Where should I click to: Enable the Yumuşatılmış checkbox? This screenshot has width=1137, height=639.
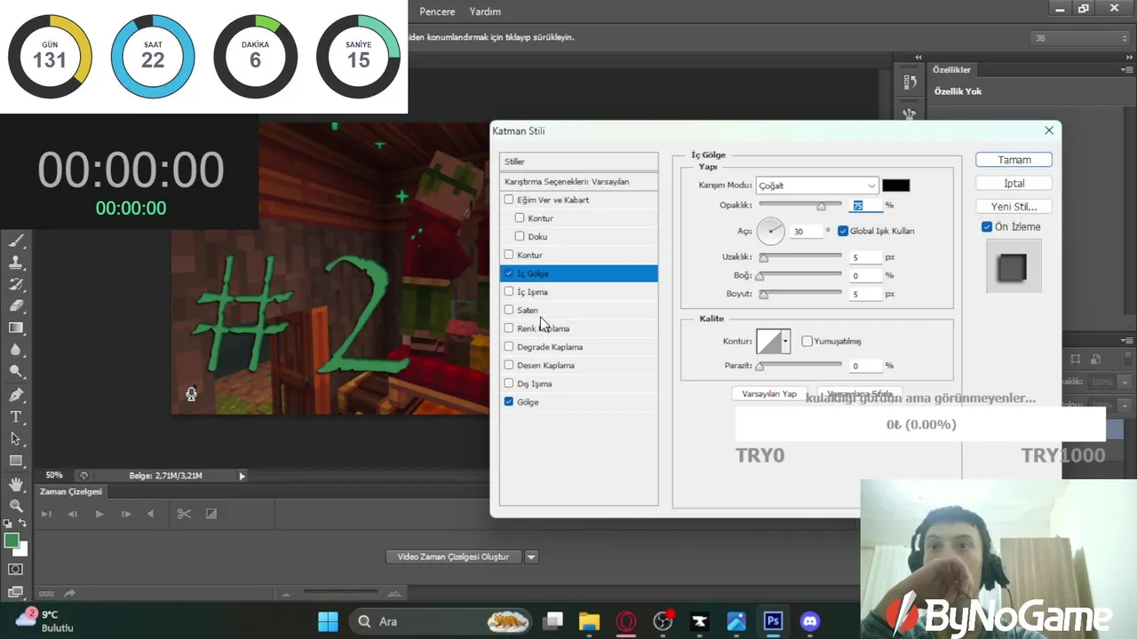[x=807, y=341]
